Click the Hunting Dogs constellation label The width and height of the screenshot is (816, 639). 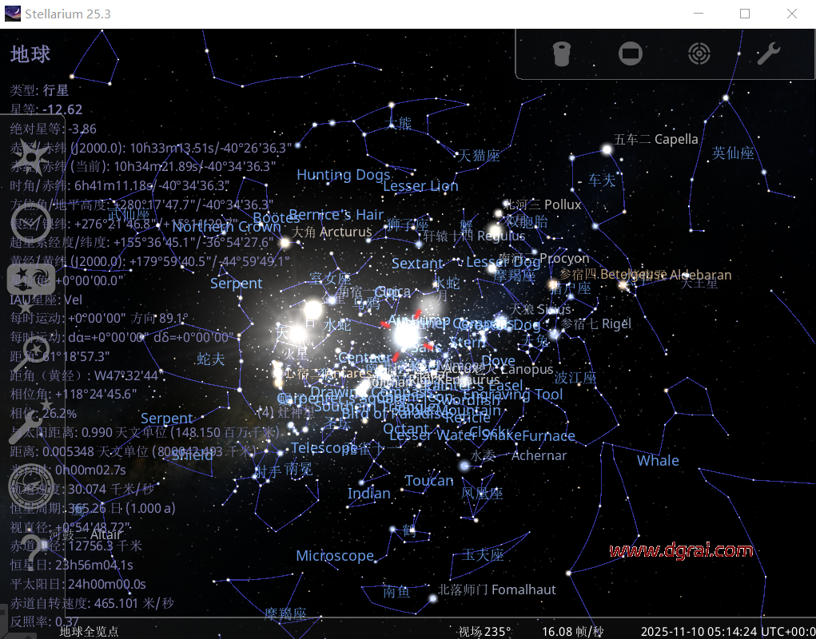pos(344,175)
